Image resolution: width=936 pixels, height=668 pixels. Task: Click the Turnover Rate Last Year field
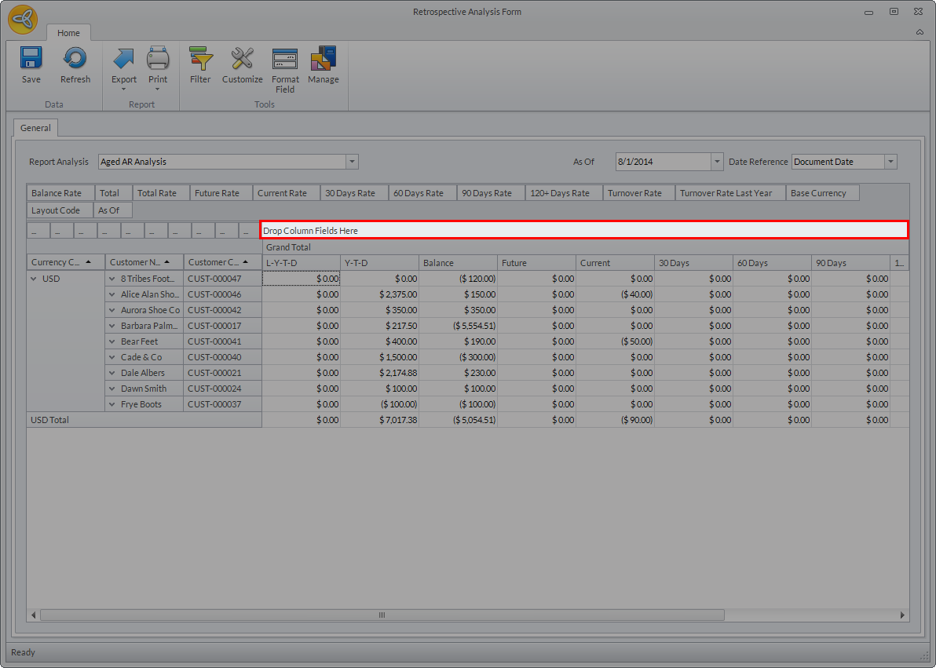coord(726,193)
